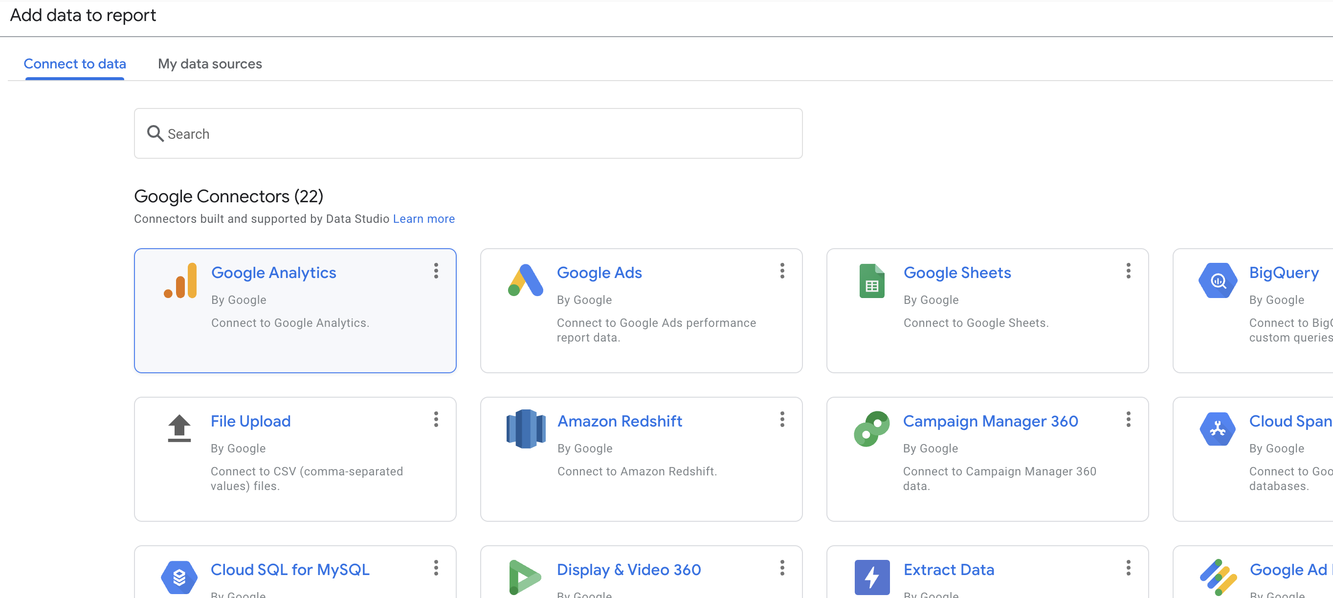Image resolution: width=1333 pixels, height=598 pixels.
Task: Choose the Cloud SQL for MySQL title
Action: pos(290,569)
